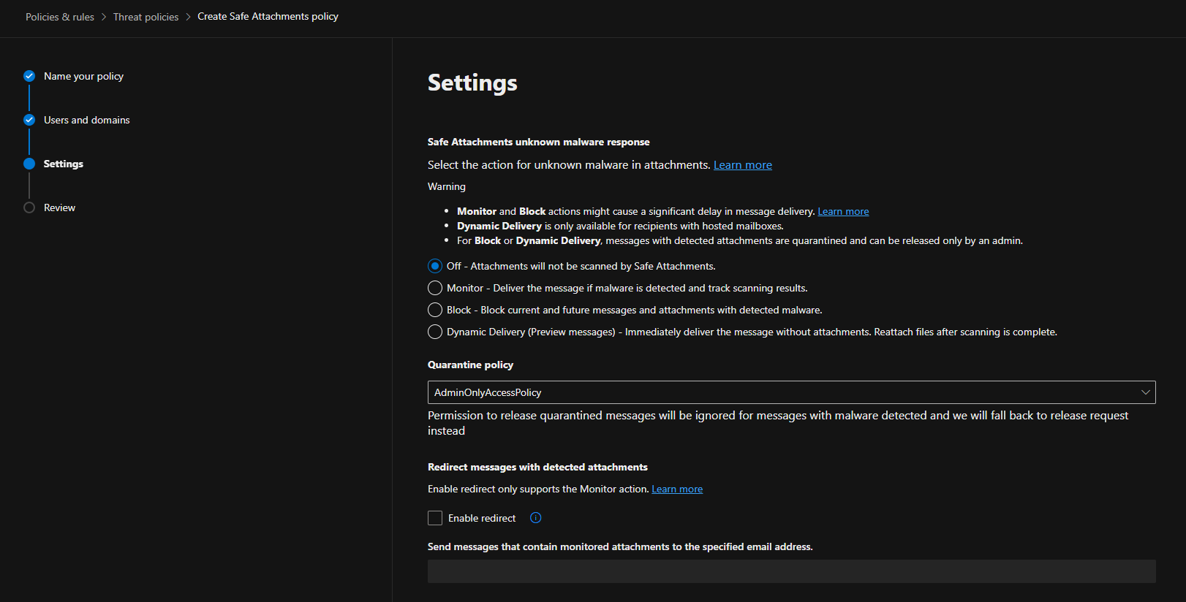Tick the Enable redirect checkbox
Viewport: 1186px width, 602px height.
click(x=435, y=518)
